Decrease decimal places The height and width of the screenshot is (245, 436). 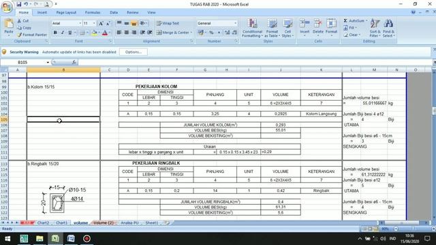click(234, 33)
